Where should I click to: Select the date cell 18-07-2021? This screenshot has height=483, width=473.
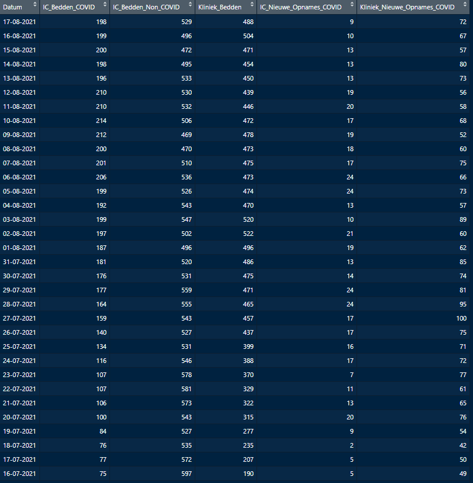click(19, 445)
